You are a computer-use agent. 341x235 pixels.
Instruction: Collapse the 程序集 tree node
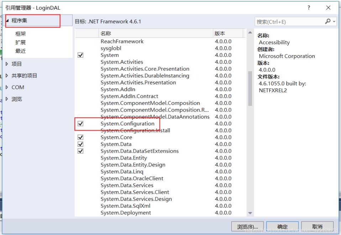[x=7, y=21]
